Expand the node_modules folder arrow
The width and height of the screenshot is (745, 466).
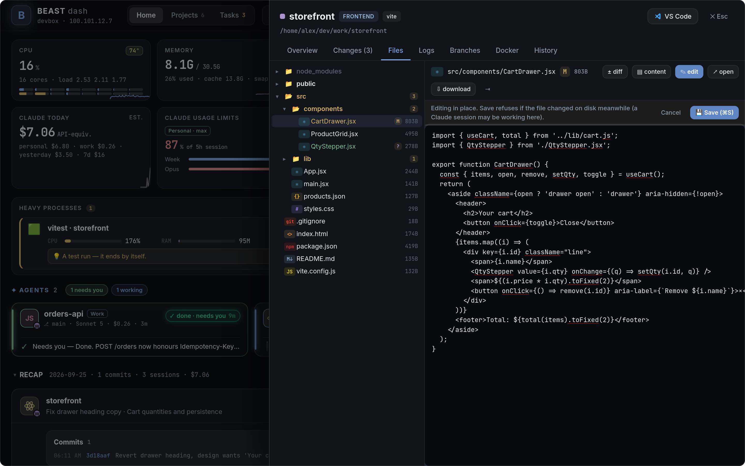click(277, 71)
